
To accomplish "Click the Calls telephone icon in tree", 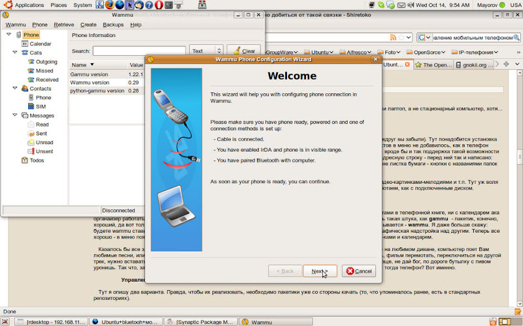I will [x=25, y=53].
